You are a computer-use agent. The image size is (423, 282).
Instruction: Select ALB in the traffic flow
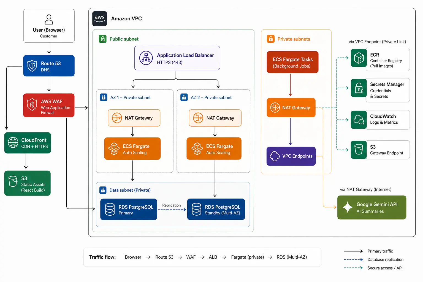pos(213,257)
